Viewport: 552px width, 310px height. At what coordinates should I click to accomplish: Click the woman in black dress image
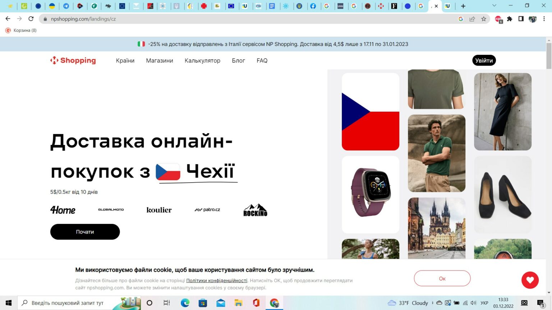tap(503, 112)
